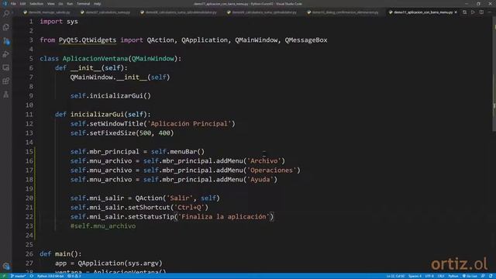The image size is (496, 279).
Task: Click 'inicializarGui' method definition on line 11
Action: tap(97, 114)
